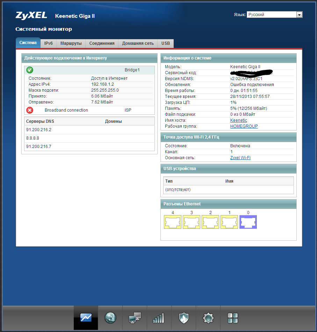Click the red error icon for Broadband connection
Image resolution: width=317 pixels, height=332 pixels.
30,110
